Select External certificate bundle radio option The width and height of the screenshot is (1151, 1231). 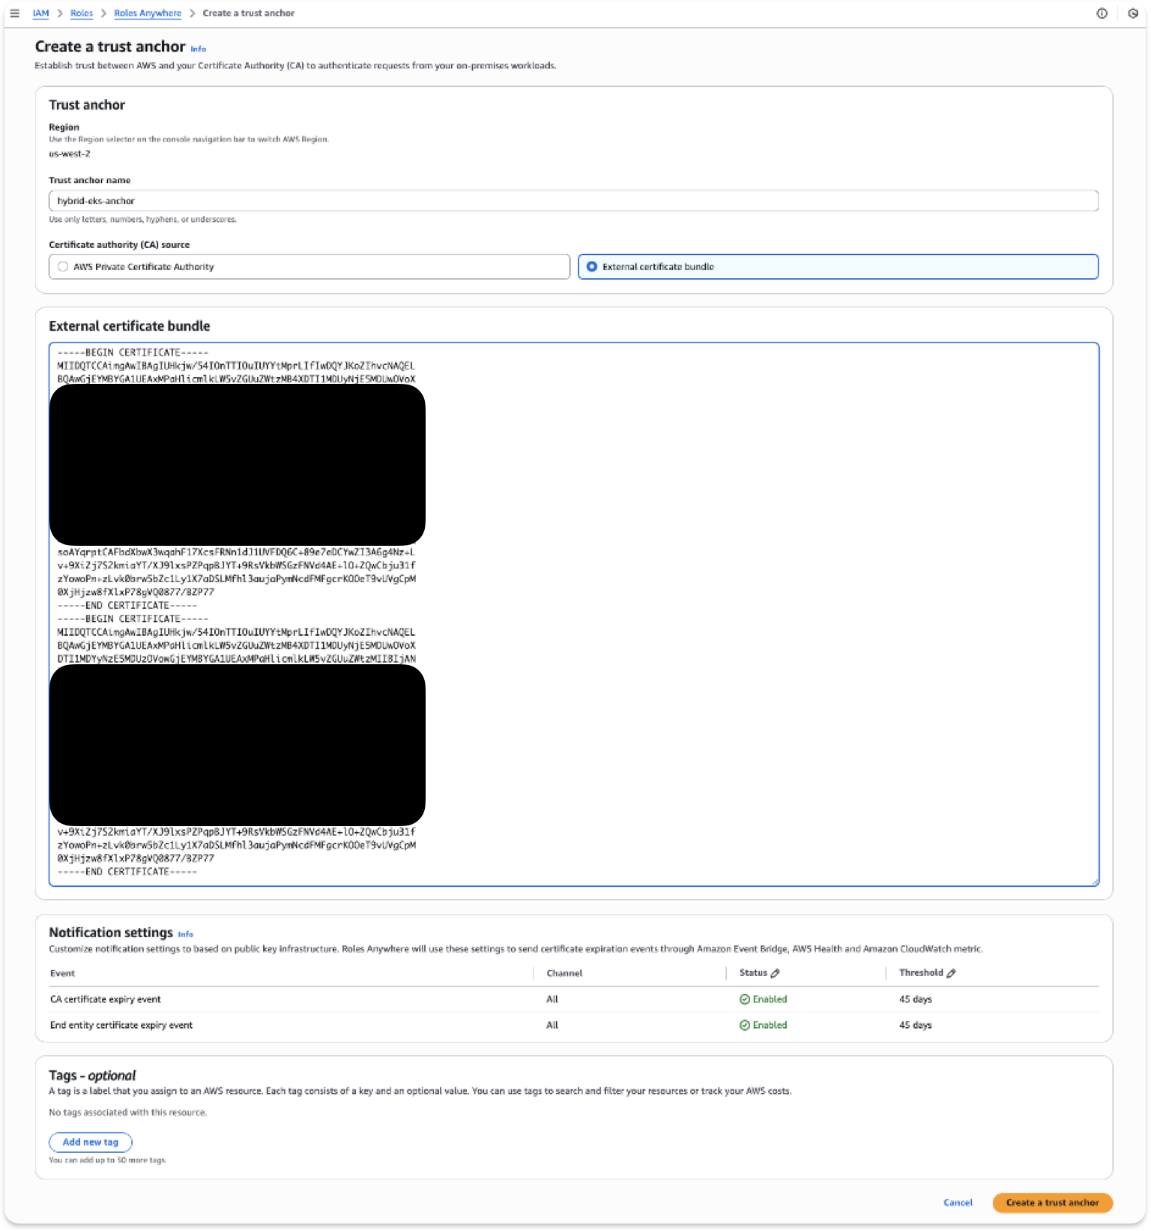pos(592,267)
